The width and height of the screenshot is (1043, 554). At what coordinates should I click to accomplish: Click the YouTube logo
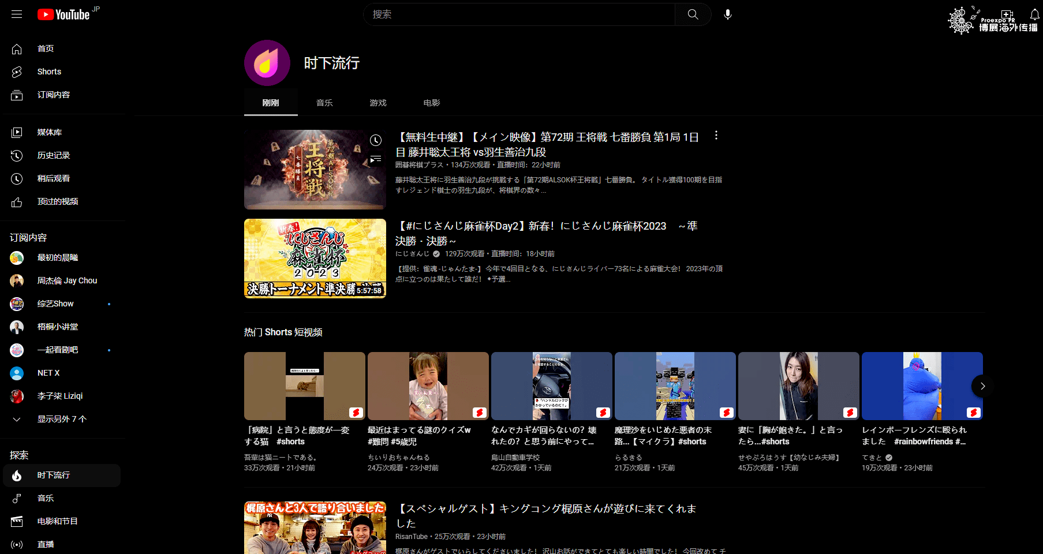pyautogui.click(x=63, y=14)
